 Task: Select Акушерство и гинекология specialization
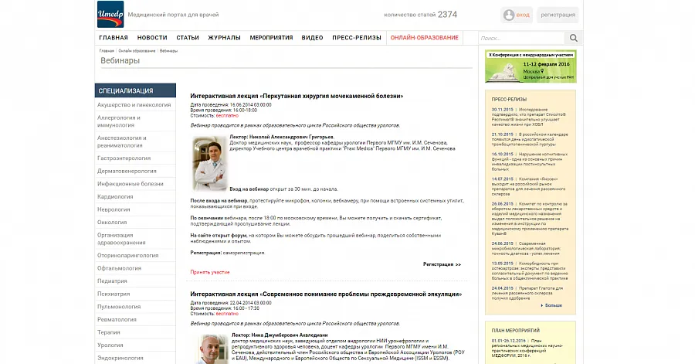(x=135, y=104)
